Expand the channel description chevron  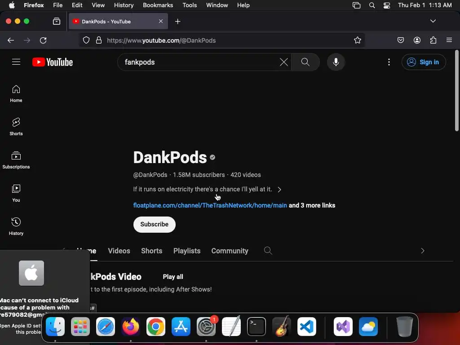[x=279, y=190]
